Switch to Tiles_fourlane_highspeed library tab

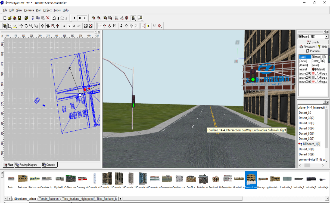tap(77, 199)
